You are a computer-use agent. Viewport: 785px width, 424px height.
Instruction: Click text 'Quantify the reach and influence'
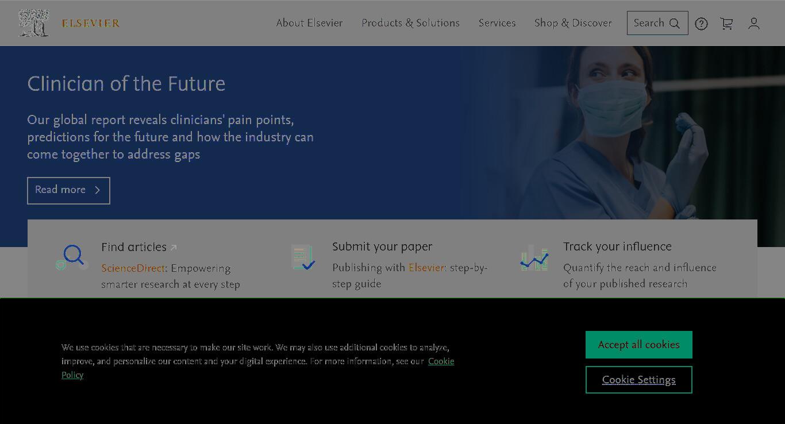coord(640,268)
